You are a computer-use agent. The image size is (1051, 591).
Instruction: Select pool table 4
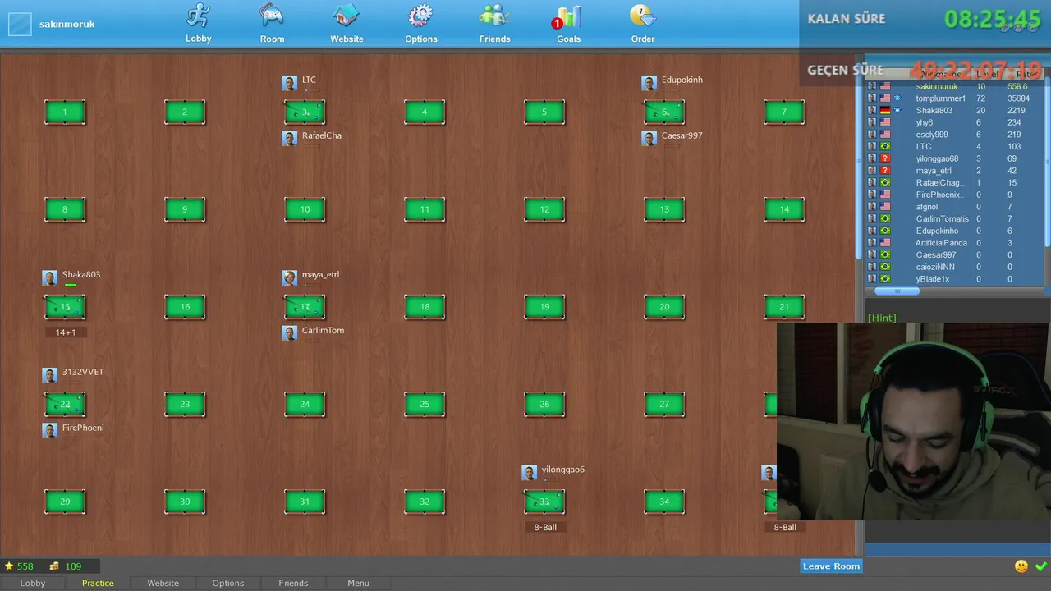pyautogui.click(x=425, y=112)
